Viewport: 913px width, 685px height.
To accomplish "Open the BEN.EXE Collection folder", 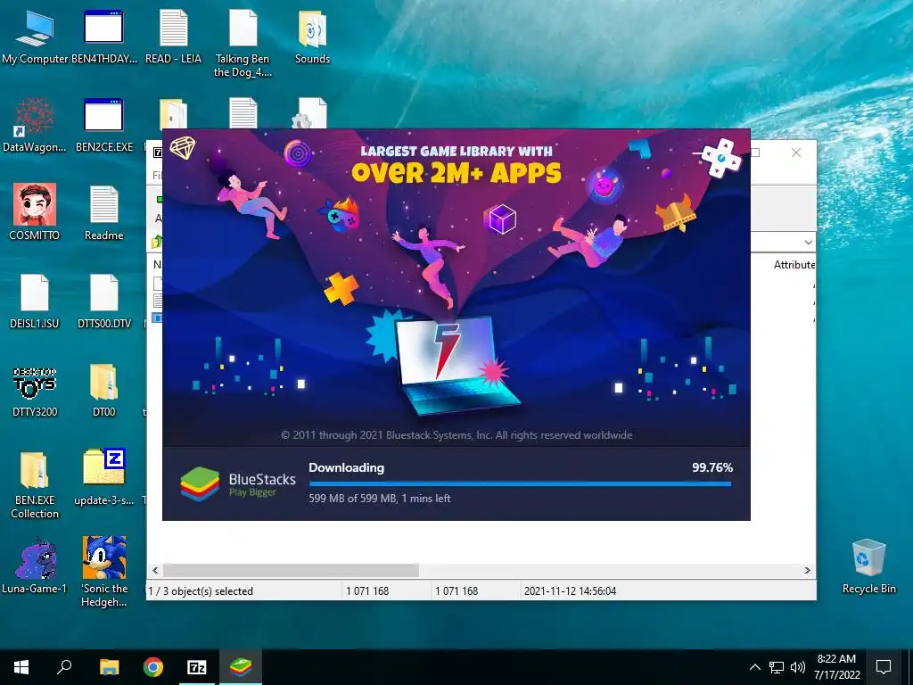I will click(35, 484).
